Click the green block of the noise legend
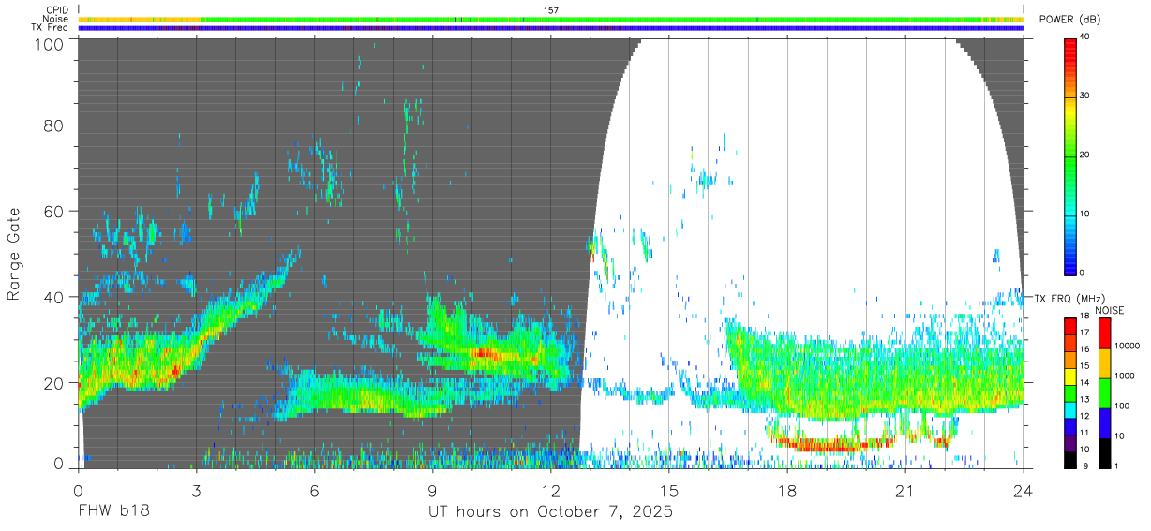This screenshot has width=1151, height=531. point(1103,393)
